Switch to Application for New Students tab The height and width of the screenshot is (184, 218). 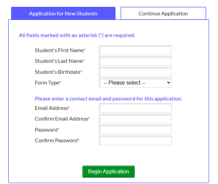click(63, 14)
